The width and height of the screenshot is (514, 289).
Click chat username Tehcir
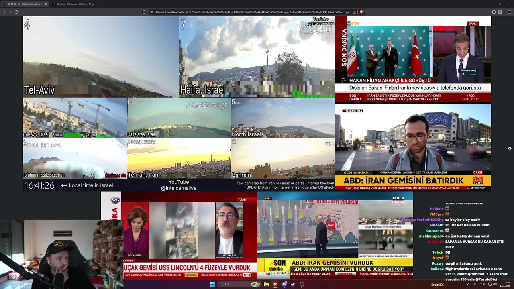coord(438,252)
